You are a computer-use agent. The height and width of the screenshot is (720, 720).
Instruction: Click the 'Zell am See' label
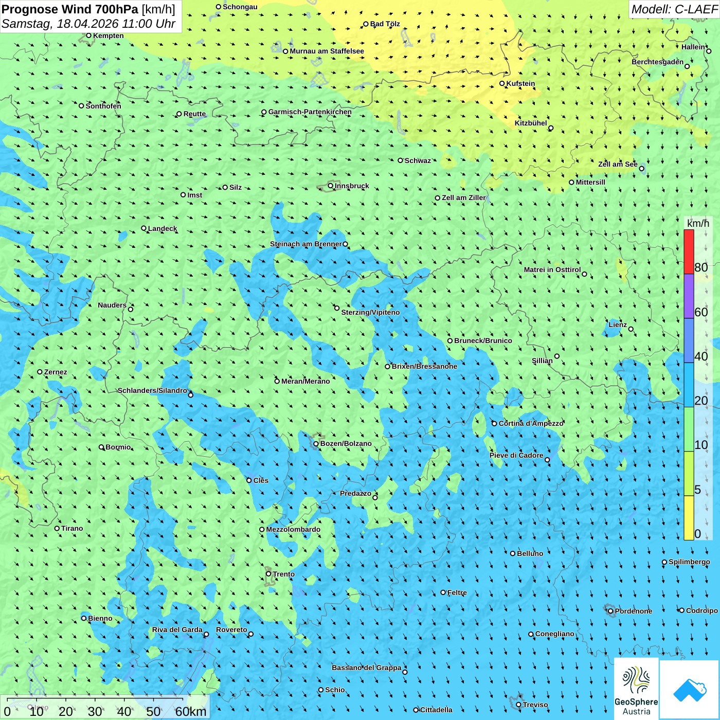click(618, 164)
